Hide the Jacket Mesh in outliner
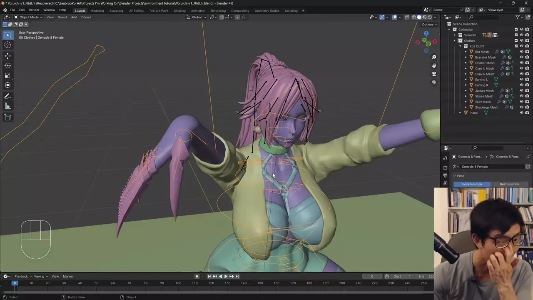 coord(521,90)
